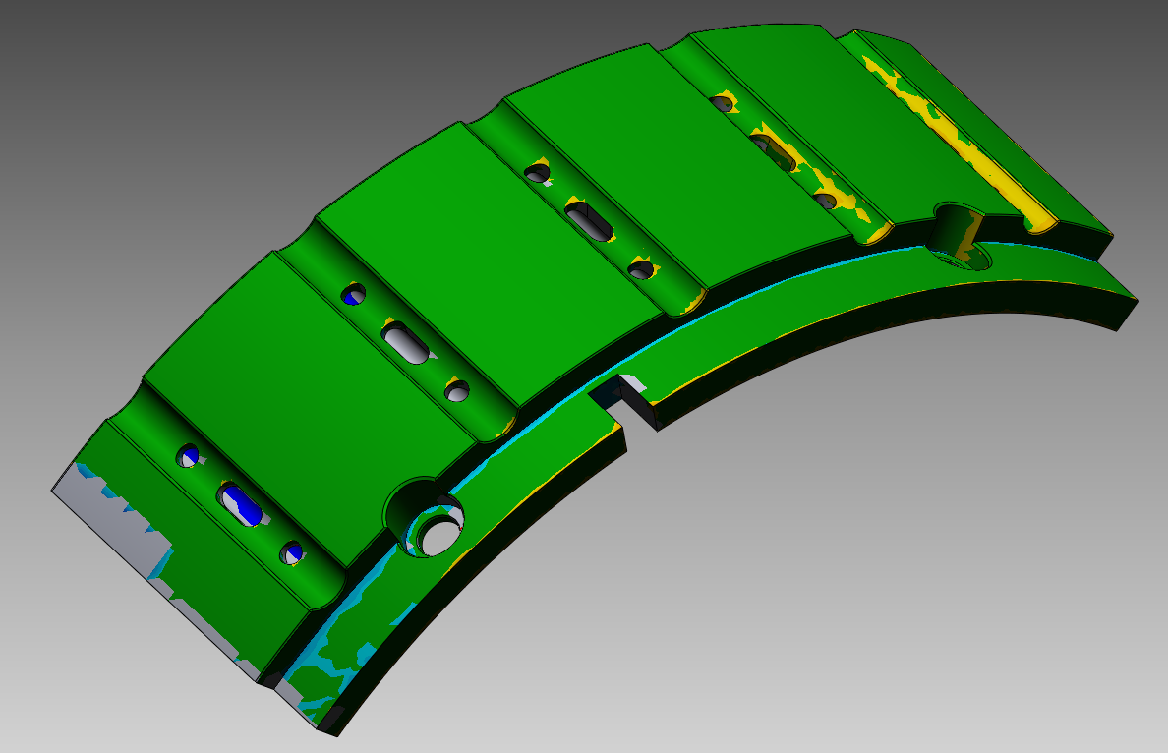Pick the oblong slot in the third groove from left
This screenshot has width=1168, height=753.
[x=590, y=220]
